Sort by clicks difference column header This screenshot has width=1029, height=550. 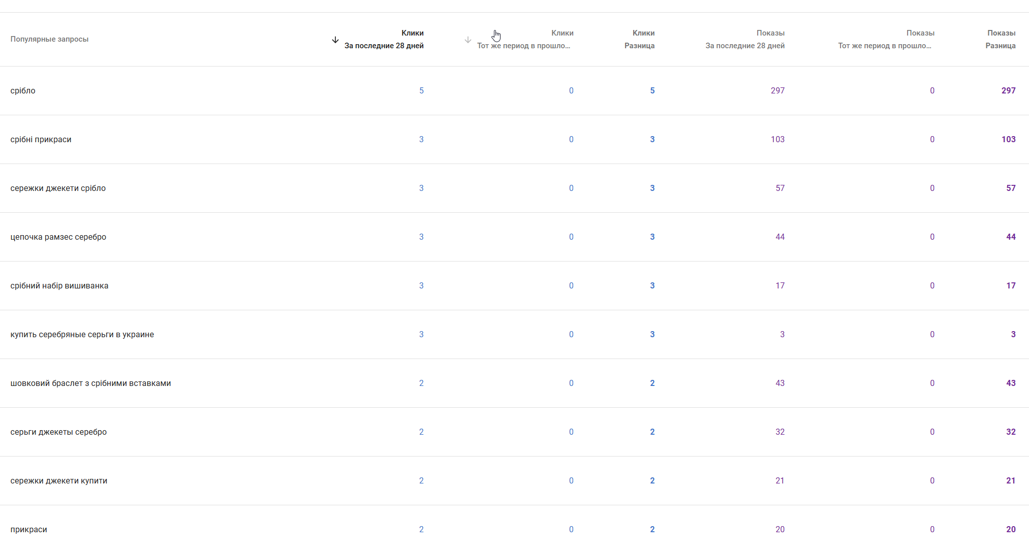(639, 40)
